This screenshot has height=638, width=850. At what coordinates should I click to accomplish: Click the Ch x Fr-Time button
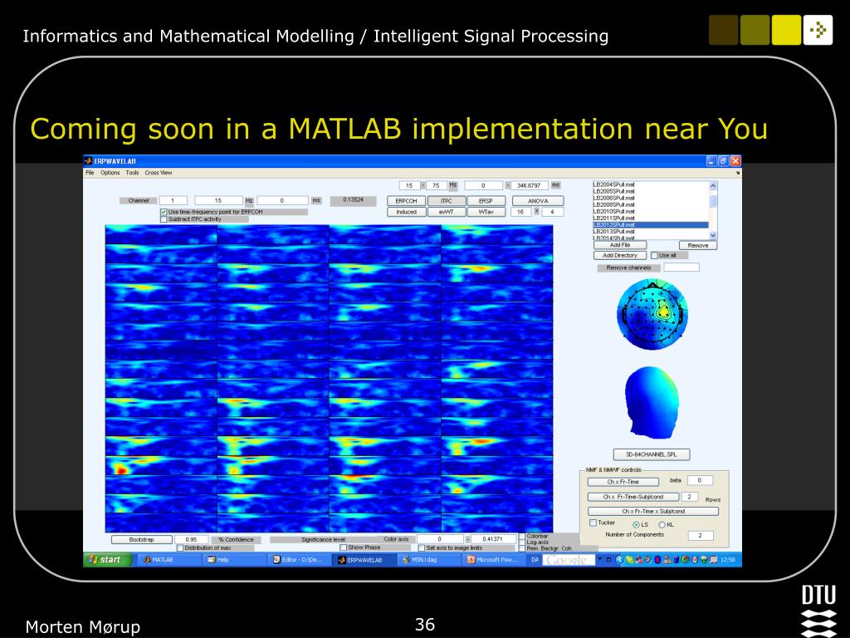[x=623, y=482]
